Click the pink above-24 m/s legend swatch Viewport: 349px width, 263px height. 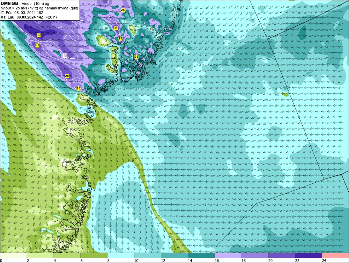pyautogui.click(x=335, y=255)
